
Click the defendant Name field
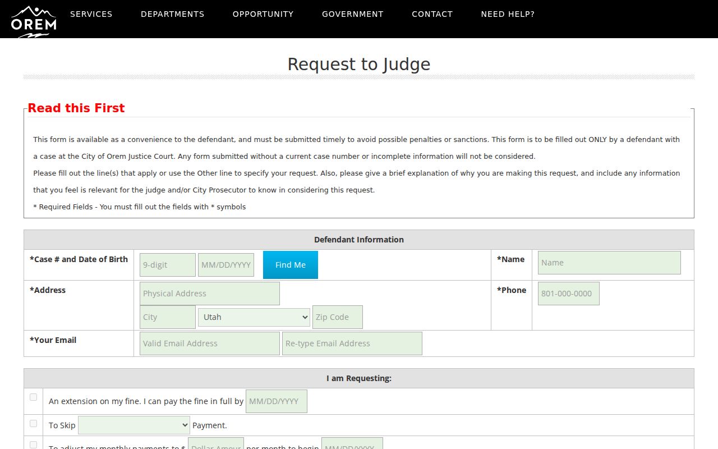(609, 263)
